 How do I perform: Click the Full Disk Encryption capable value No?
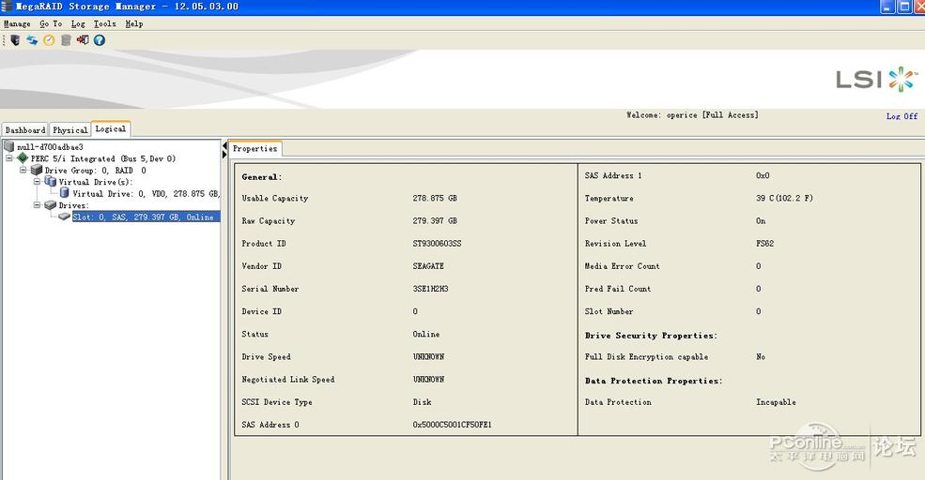click(x=761, y=357)
